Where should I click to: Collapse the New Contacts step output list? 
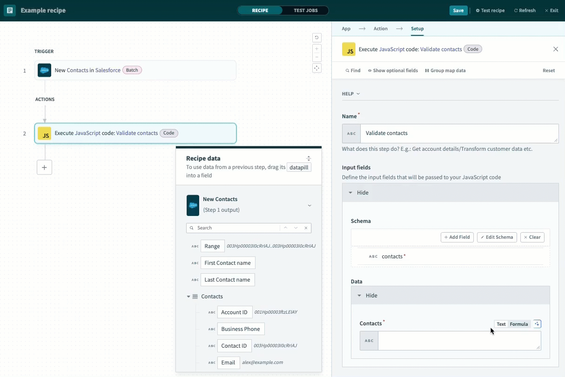point(309,205)
